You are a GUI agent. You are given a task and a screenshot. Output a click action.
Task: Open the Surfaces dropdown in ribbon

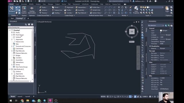(x=44, y=10)
